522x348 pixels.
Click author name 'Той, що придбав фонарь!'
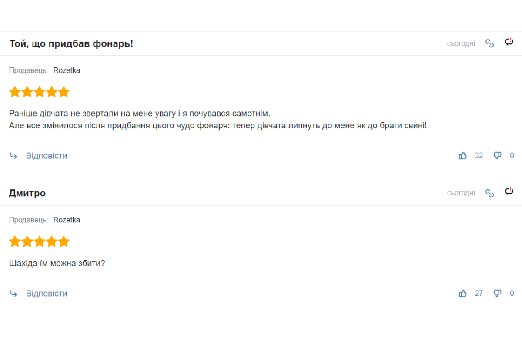[71, 44]
